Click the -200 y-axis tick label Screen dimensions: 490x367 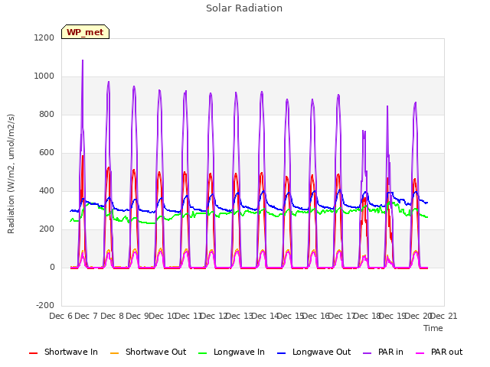tap(45, 305)
